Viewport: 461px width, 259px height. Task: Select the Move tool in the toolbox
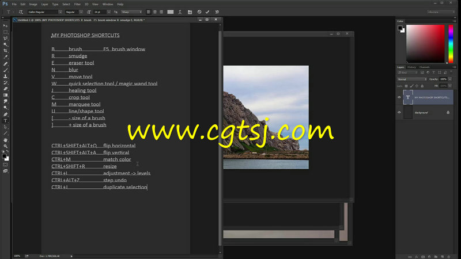pyautogui.click(x=5, y=25)
